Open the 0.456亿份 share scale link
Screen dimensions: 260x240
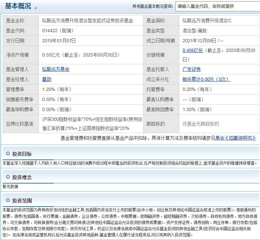click(193, 50)
